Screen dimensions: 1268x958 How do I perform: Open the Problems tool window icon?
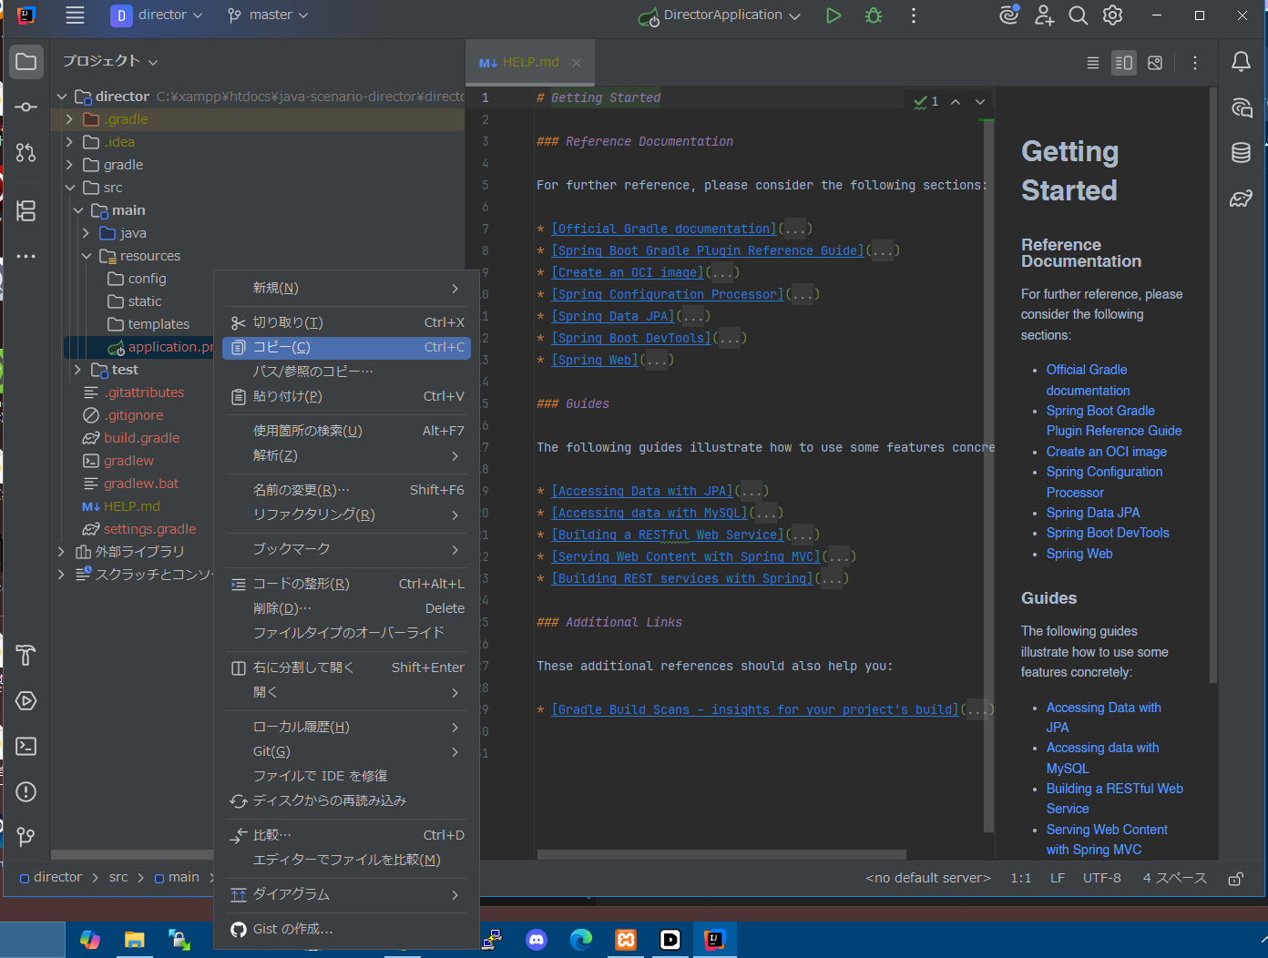click(26, 792)
